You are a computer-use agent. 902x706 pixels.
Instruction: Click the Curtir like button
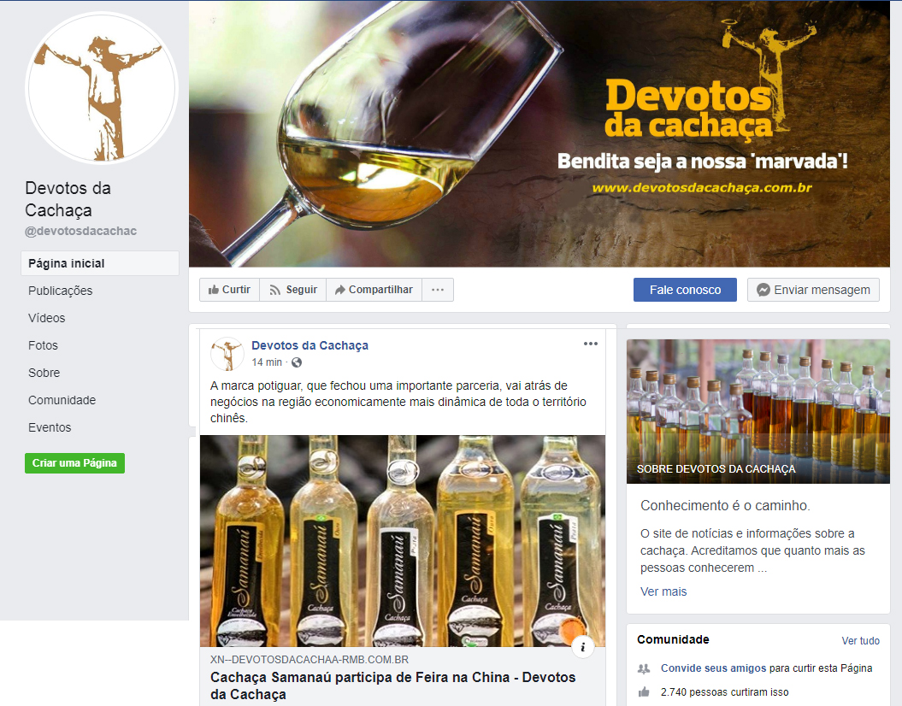[229, 290]
